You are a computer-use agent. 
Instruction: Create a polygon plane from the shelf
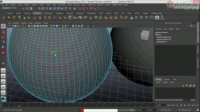[x=29, y=18]
